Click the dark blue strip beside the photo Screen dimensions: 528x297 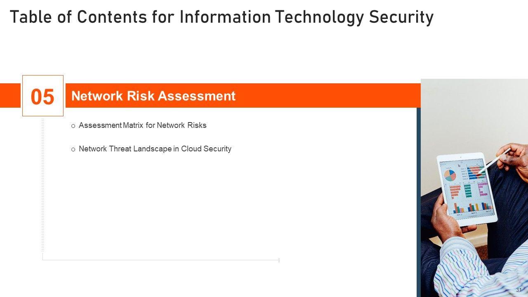(x=418, y=202)
